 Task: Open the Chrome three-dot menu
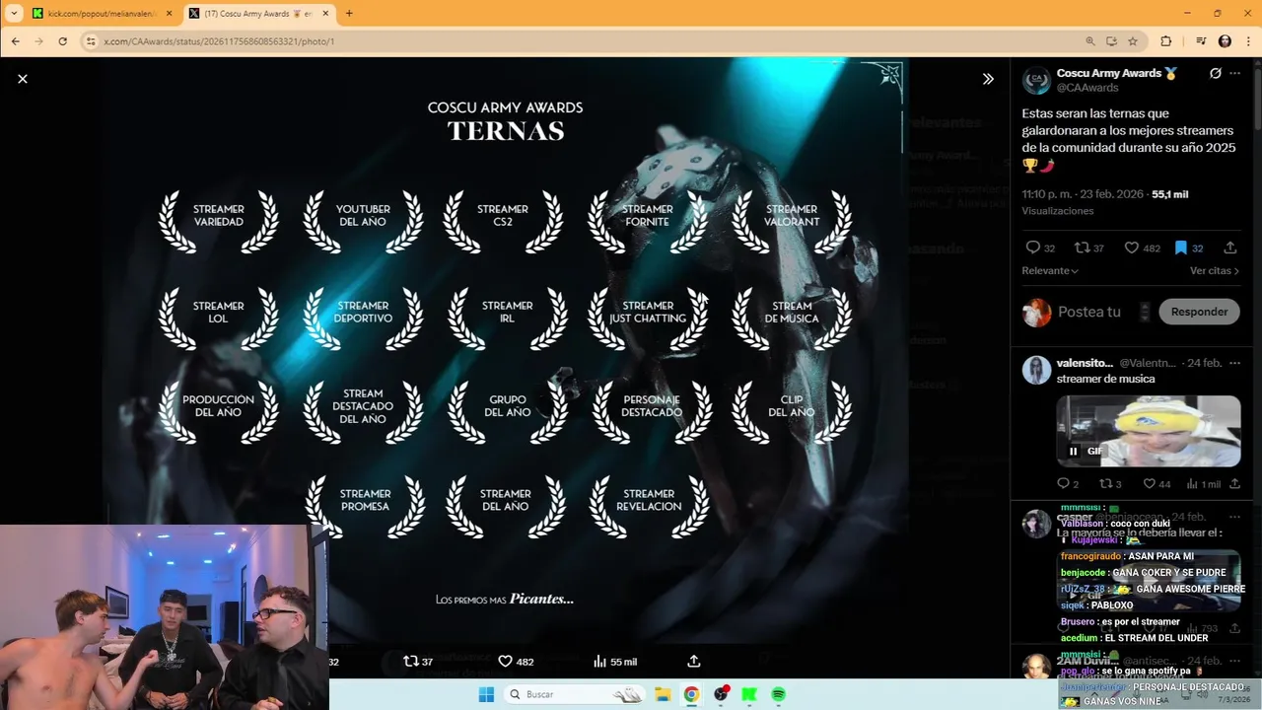(1248, 41)
